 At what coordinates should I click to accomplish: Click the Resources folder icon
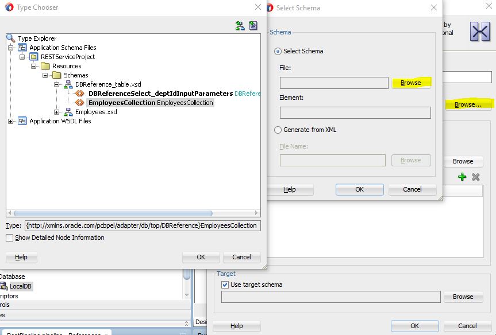pyautogui.click(x=45, y=66)
